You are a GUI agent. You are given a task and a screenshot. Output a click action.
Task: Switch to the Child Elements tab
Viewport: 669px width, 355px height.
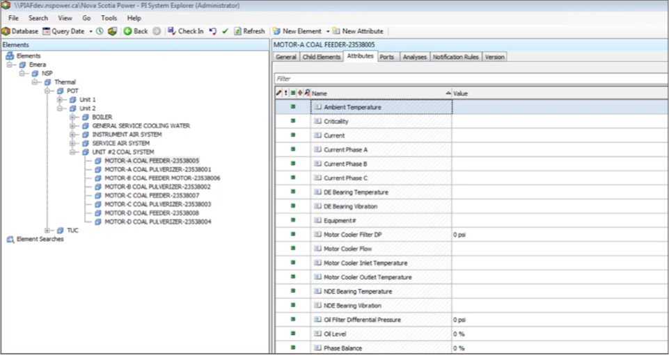322,57
